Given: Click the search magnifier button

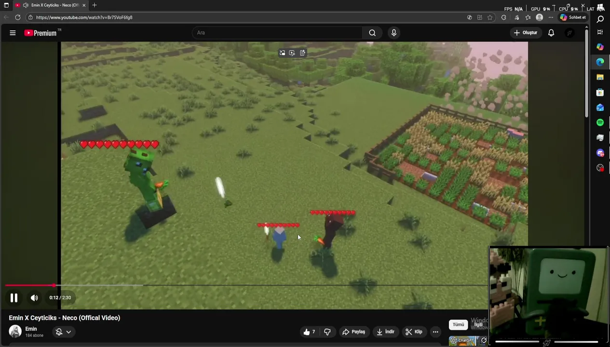Looking at the screenshot, I should coord(372,33).
